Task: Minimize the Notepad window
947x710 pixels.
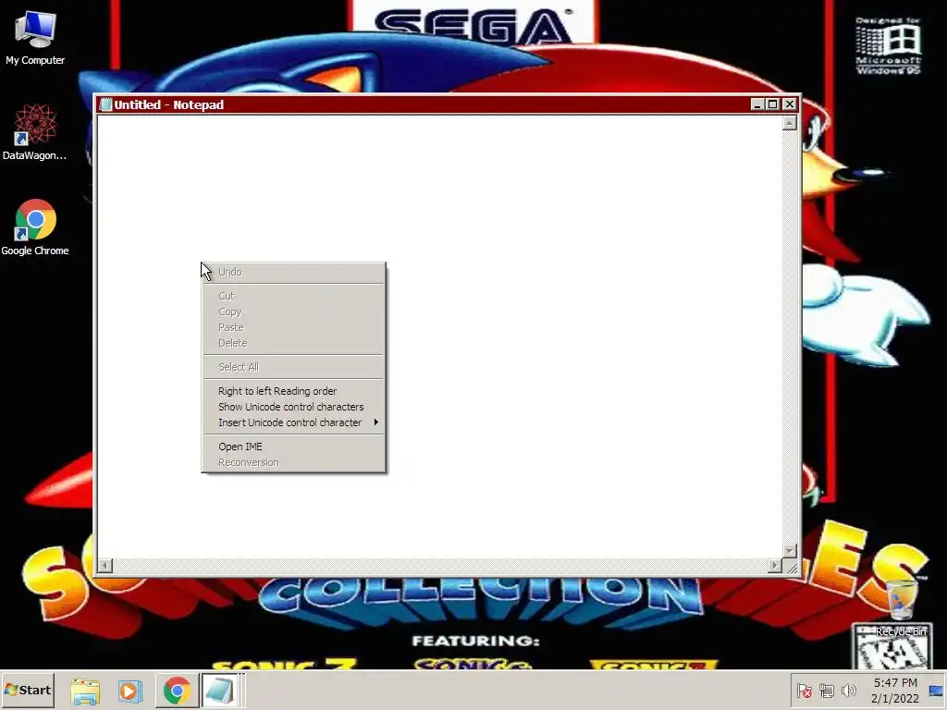Action: pos(756,104)
